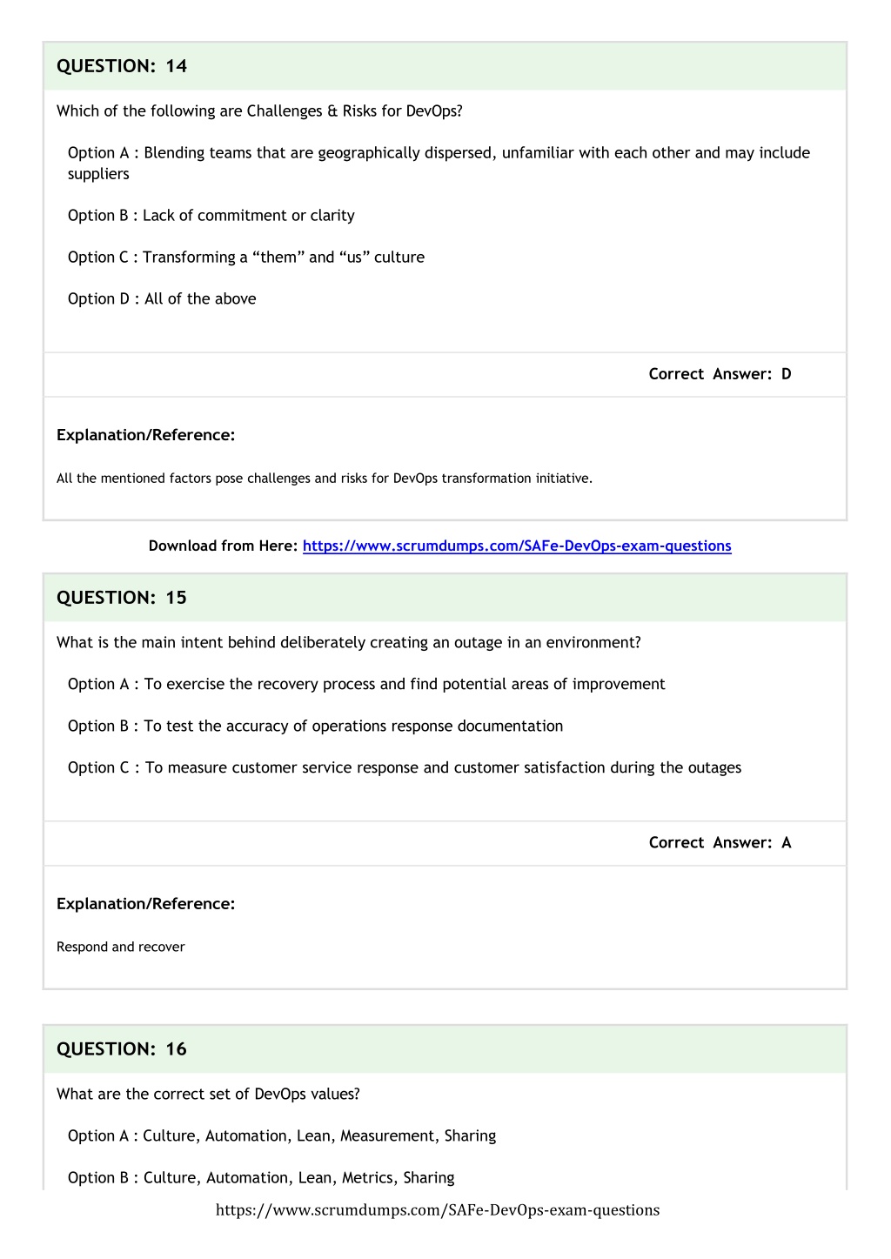Click the Download from Here label
This screenshot has height=1259, width=891.
point(224,546)
